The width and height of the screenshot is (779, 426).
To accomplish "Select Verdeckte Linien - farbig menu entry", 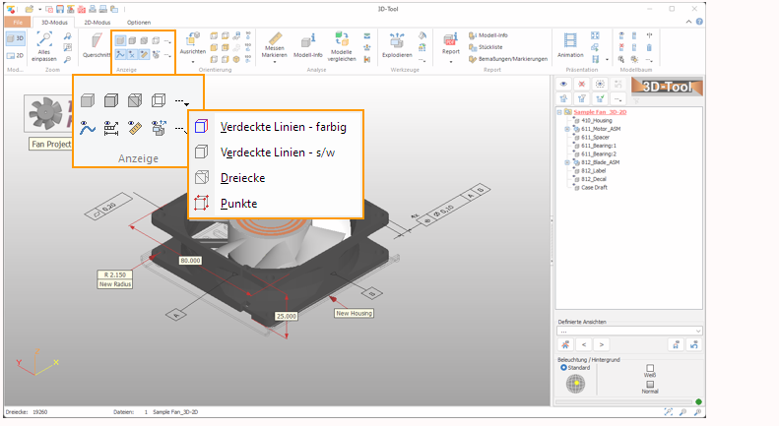I will [x=284, y=126].
